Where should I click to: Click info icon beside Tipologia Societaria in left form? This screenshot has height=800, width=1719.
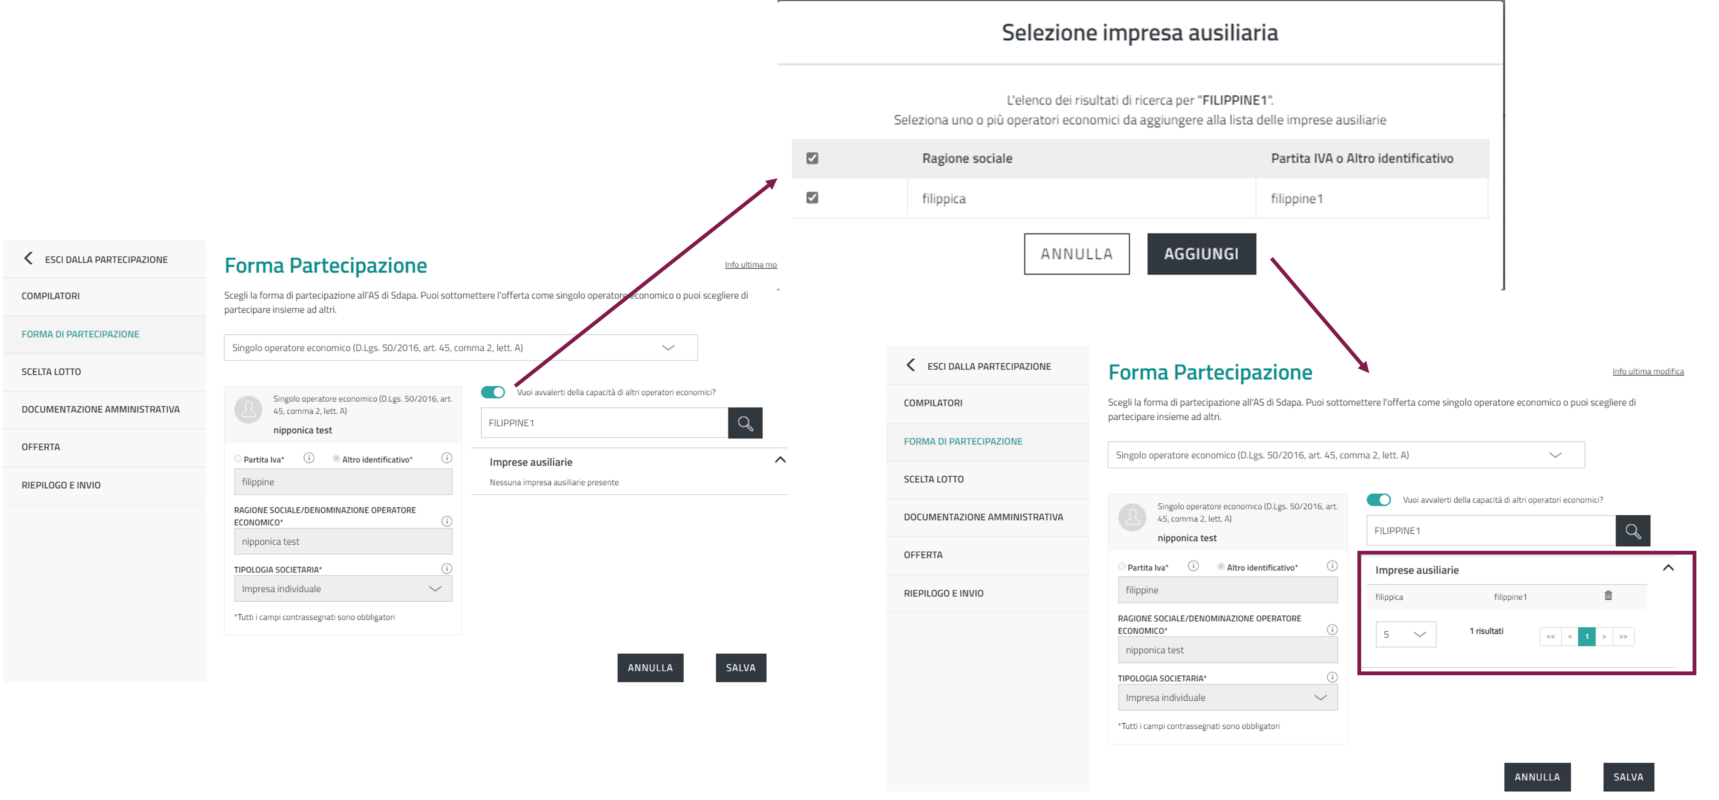point(446,569)
